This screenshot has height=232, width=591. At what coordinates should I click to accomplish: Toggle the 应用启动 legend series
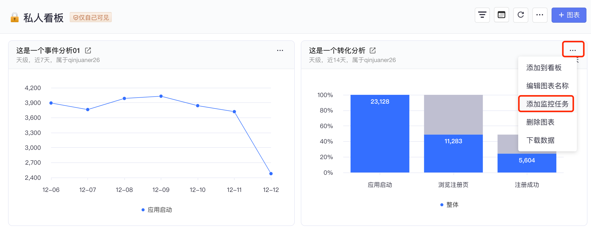(x=157, y=210)
